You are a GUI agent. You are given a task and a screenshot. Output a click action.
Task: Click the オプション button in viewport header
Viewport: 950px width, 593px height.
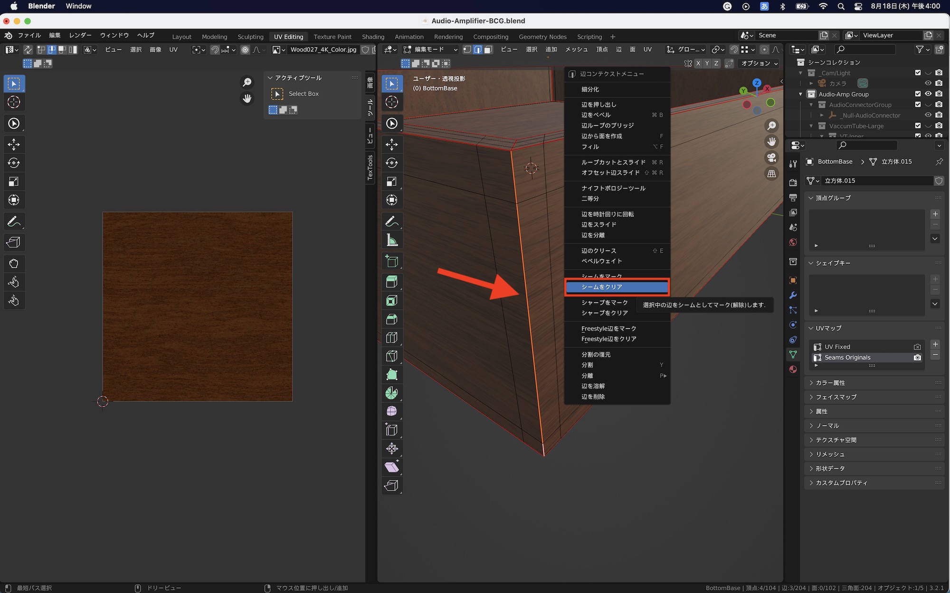[x=760, y=63]
